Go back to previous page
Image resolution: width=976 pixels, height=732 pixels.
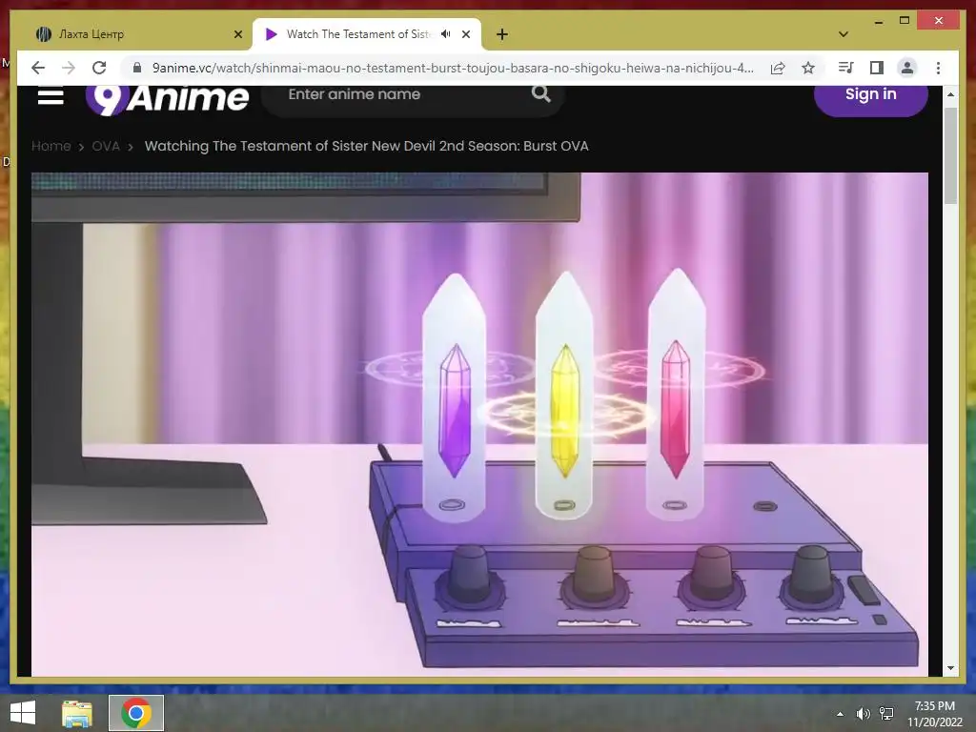click(38, 68)
